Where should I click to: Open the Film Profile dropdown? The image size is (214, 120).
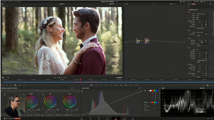201,32
